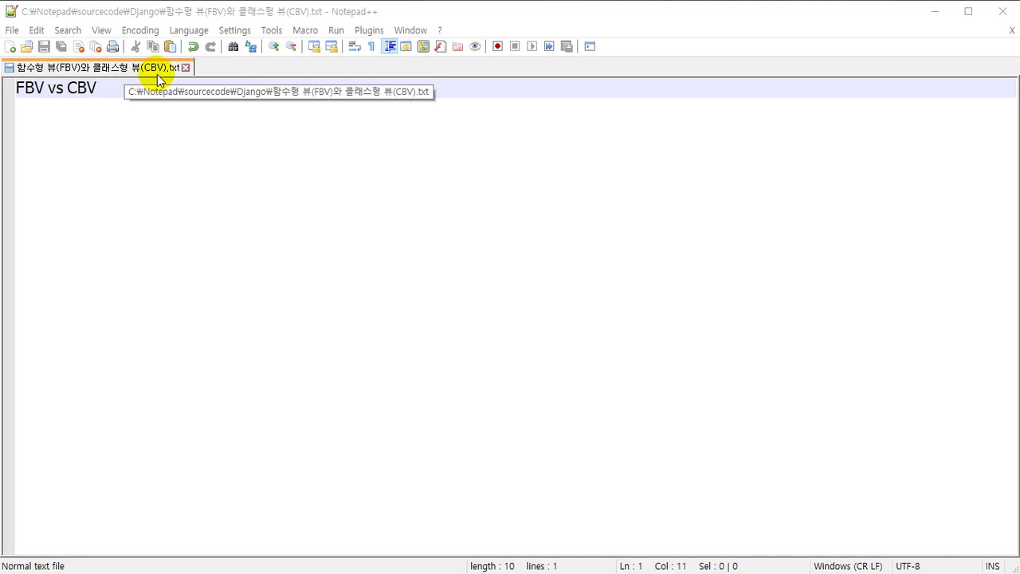1020x574 pixels.
Task: Click the Paste clipboard icon
Action: [170, 46]
